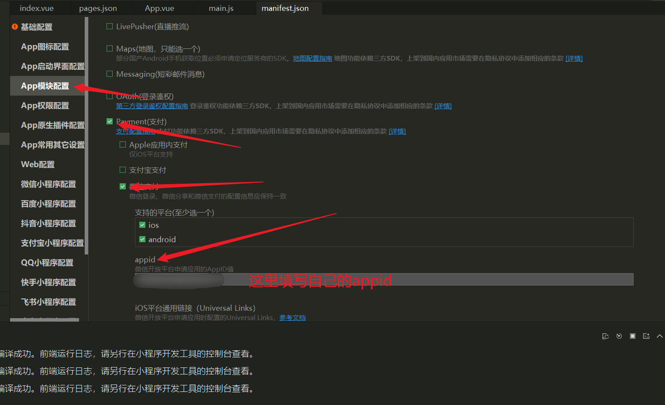Enable 支付宝支付 payment option
Image resolution: width=665 pixels, height=405 pixels.
(x=123, y=170)
